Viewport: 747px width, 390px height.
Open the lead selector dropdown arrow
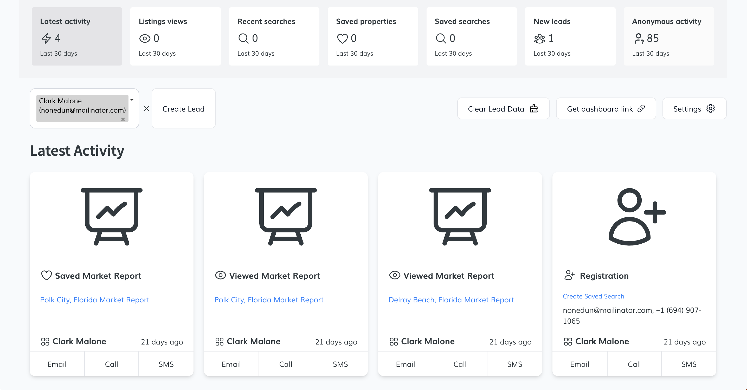pyautogui.click(x=132, y=100)
